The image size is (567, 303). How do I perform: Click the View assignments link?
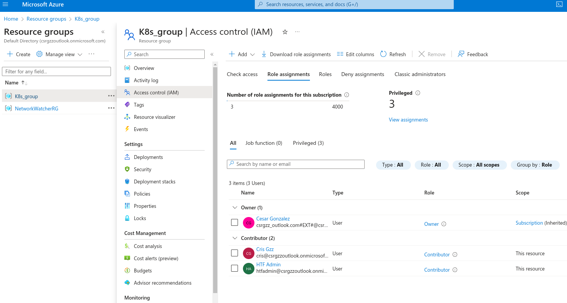408,120
